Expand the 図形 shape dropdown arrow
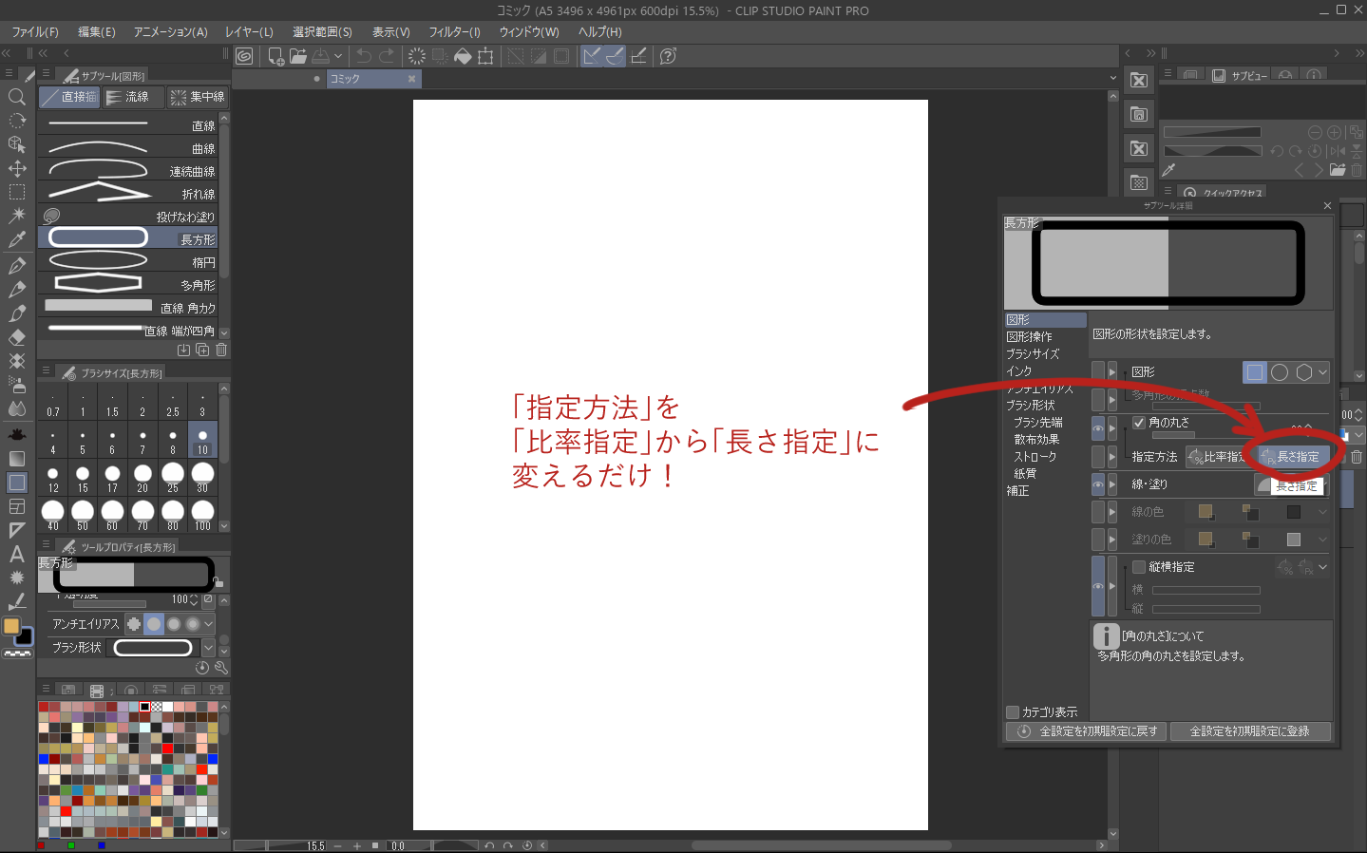 (1322, 372)
